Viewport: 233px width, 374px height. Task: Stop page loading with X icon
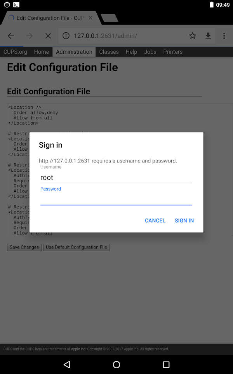[48, 36]
